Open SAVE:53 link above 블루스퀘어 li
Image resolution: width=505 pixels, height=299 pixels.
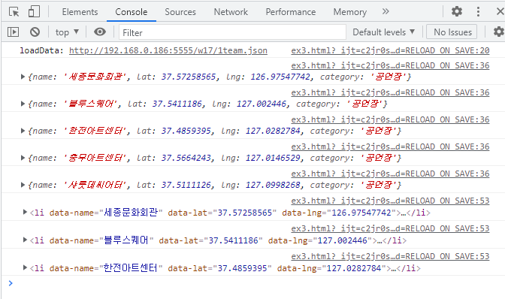point(390,228)
